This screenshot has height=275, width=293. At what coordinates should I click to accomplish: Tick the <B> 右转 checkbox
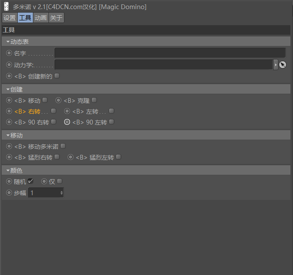pyautogui.click(x=53, y=111)
